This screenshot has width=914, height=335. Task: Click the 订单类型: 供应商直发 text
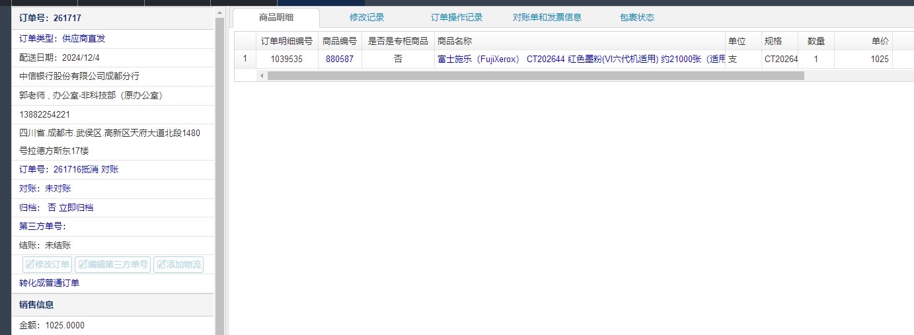[62, 38]
